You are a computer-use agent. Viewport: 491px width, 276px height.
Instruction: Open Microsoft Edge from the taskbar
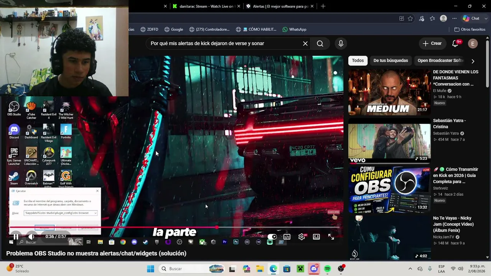coord(273,269)
